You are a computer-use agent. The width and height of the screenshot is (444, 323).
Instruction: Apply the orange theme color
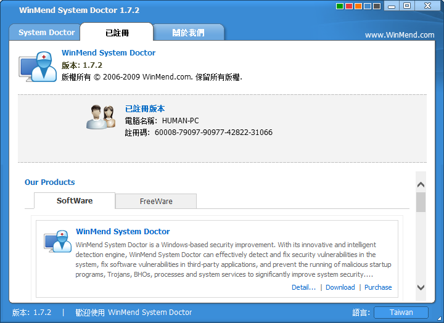pos(358,6)
